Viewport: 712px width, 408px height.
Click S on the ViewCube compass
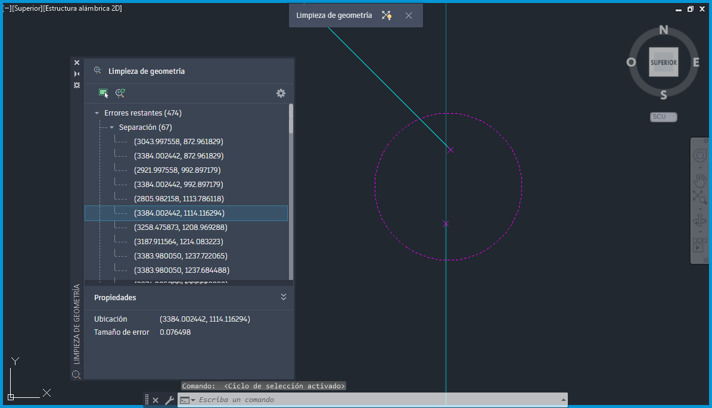tap(663, 95)
